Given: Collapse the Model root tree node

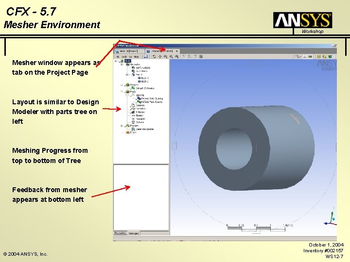Looking at the screenshot, I should point(116,61).
